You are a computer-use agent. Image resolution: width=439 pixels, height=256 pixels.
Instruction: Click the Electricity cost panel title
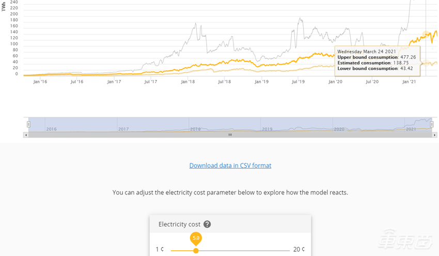point(179,224)
